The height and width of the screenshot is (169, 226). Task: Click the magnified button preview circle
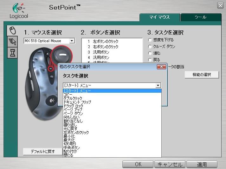pos(62,55)
